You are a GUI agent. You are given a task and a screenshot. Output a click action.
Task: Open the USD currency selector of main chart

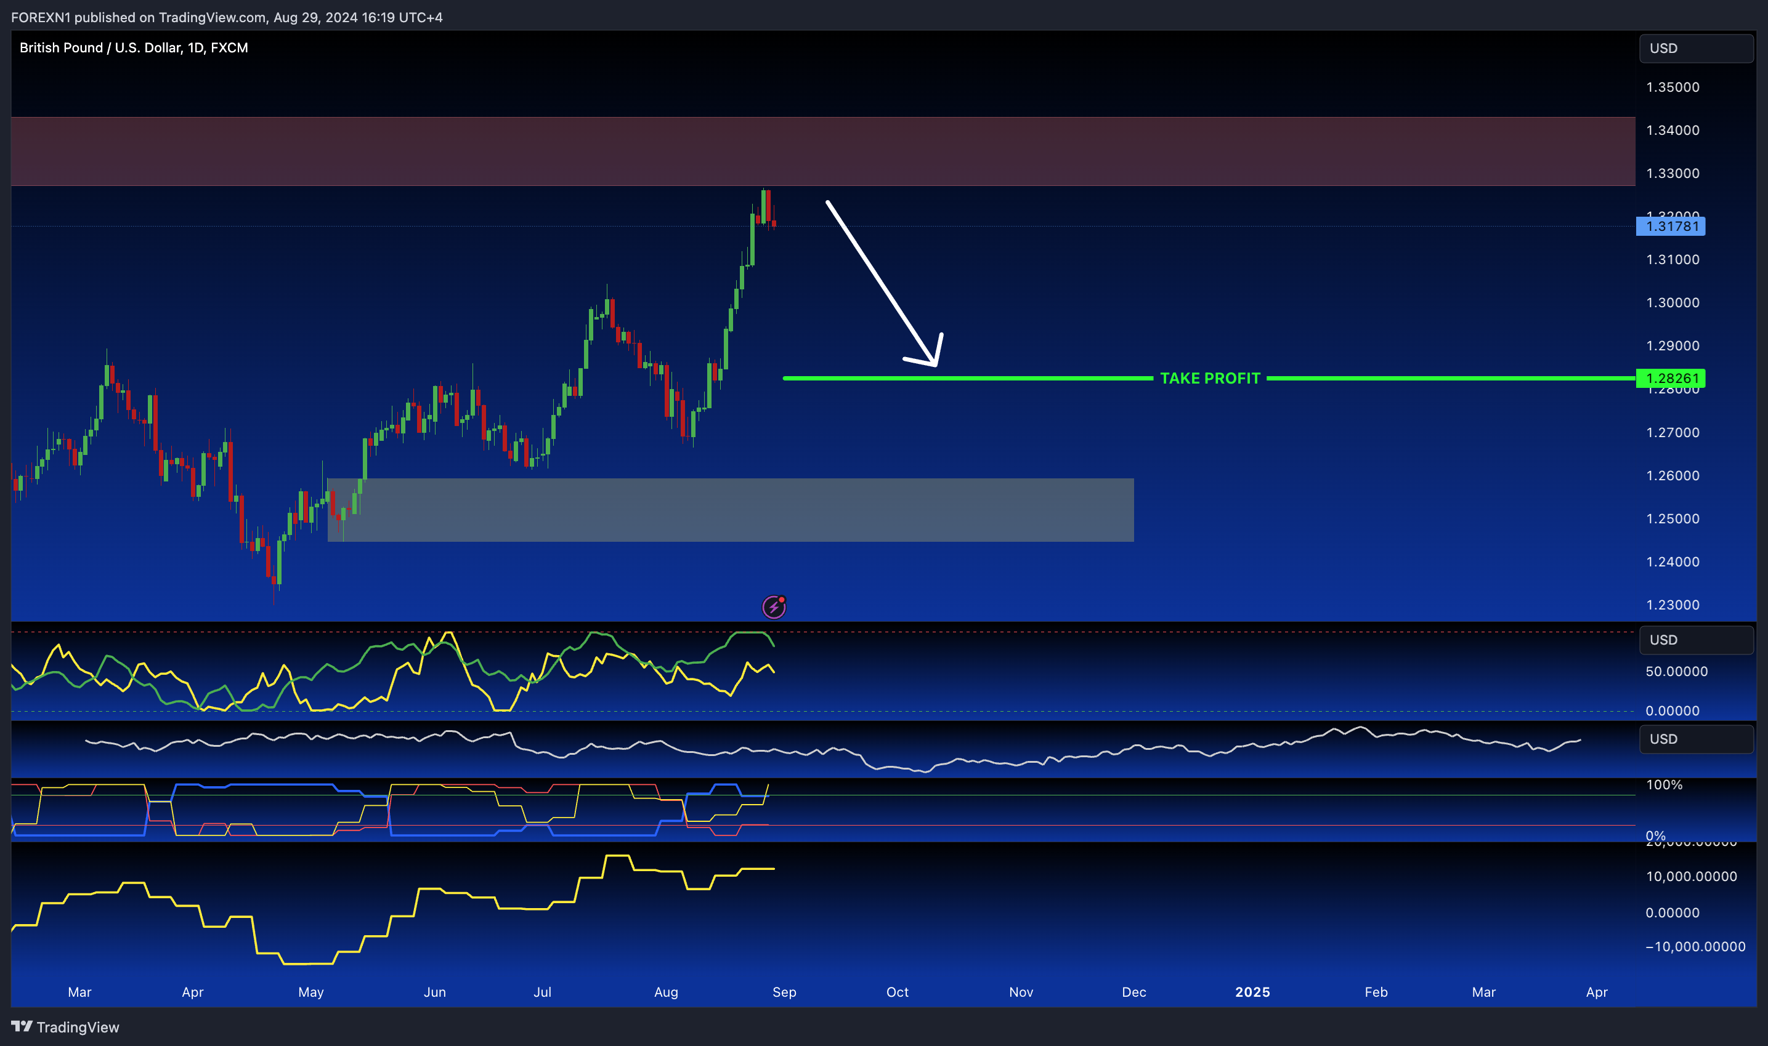(x=1695, y=48)
